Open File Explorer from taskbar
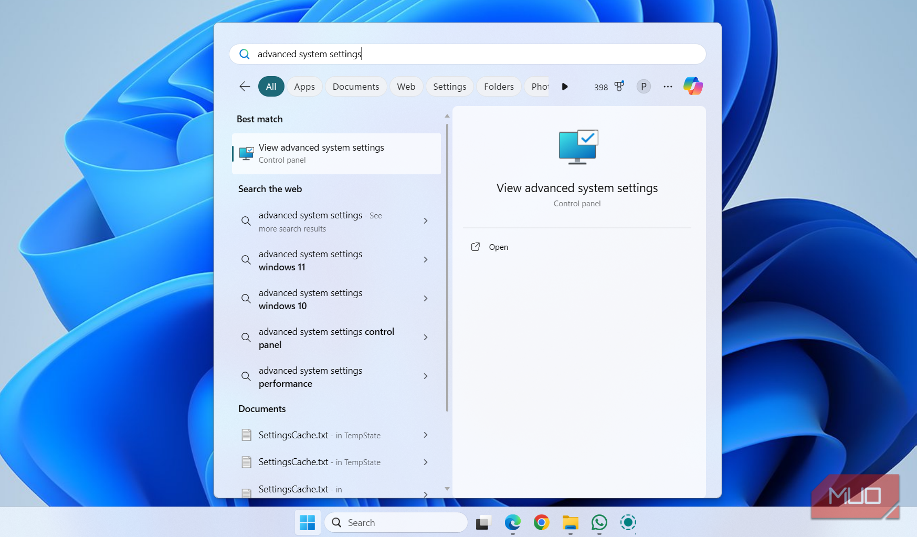This screenshot has width=917, height=537. click(570, 522)
